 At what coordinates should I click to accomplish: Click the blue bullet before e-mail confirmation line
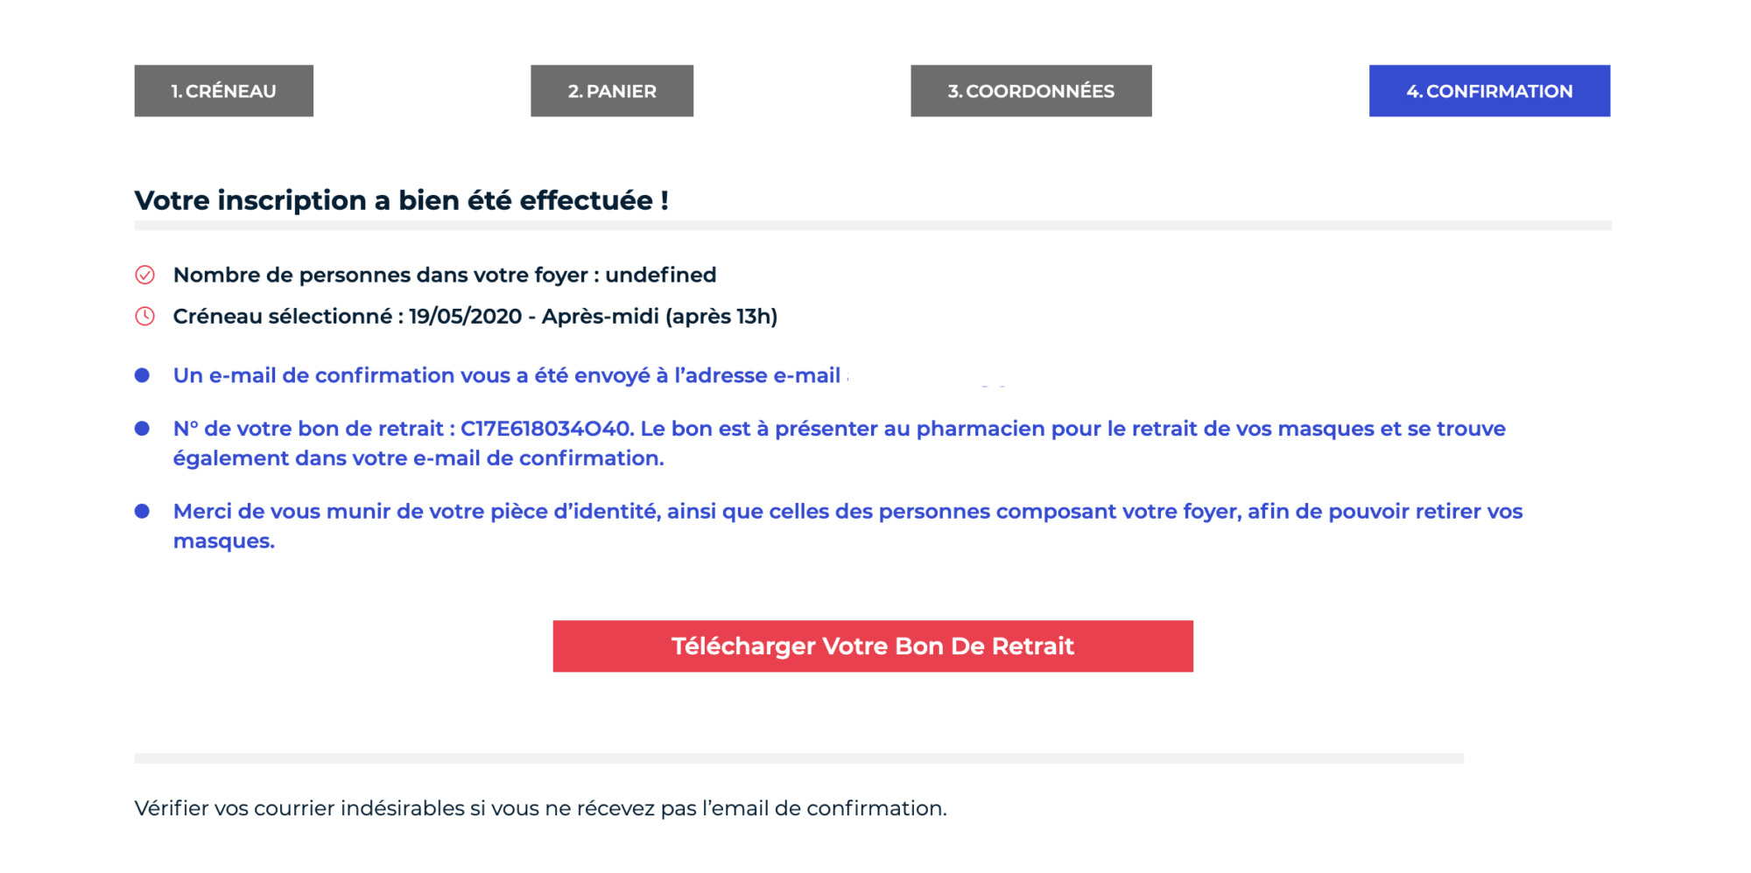(x=142, y=375)
